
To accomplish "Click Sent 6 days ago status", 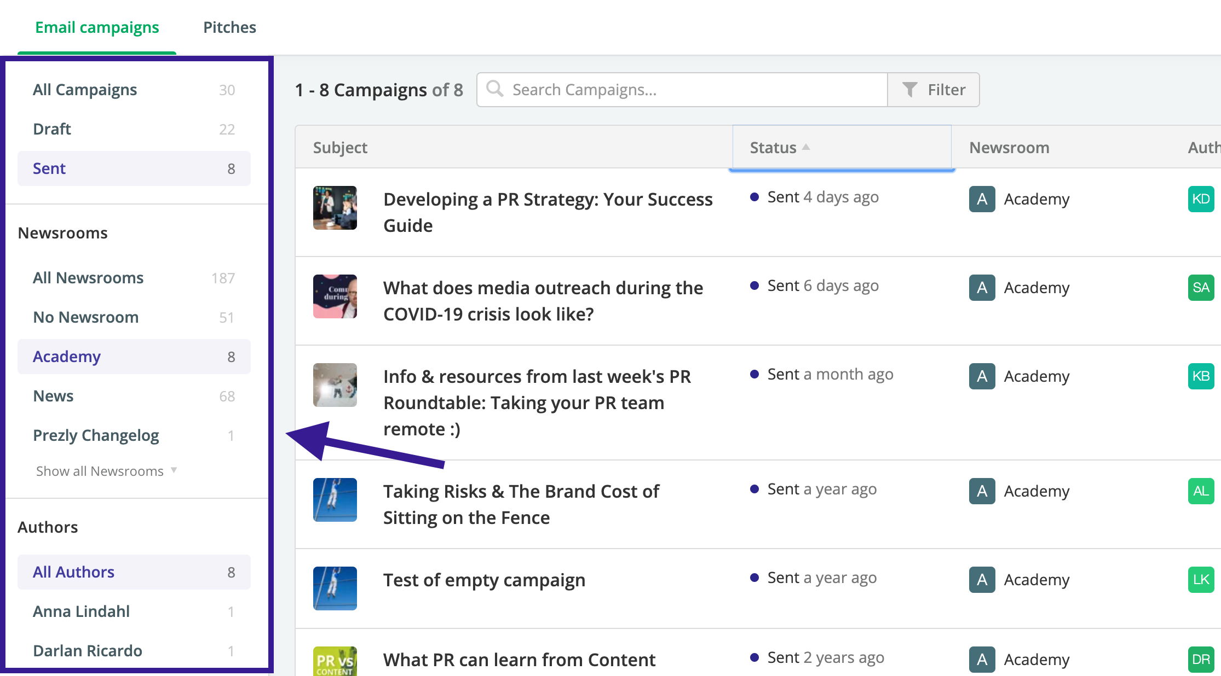I will [814, 286].
